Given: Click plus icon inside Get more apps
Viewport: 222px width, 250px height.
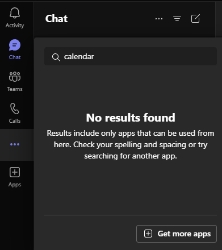Looking at the screenshot, I should [x=148, y=234].
